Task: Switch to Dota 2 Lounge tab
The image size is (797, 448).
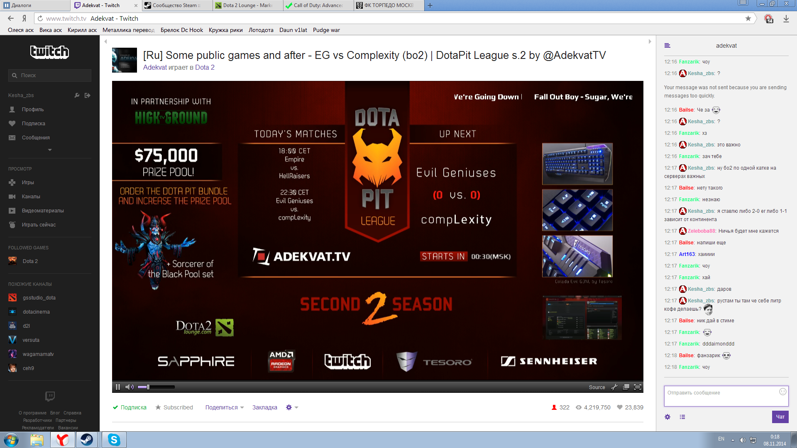Action: tap(247, 5)
